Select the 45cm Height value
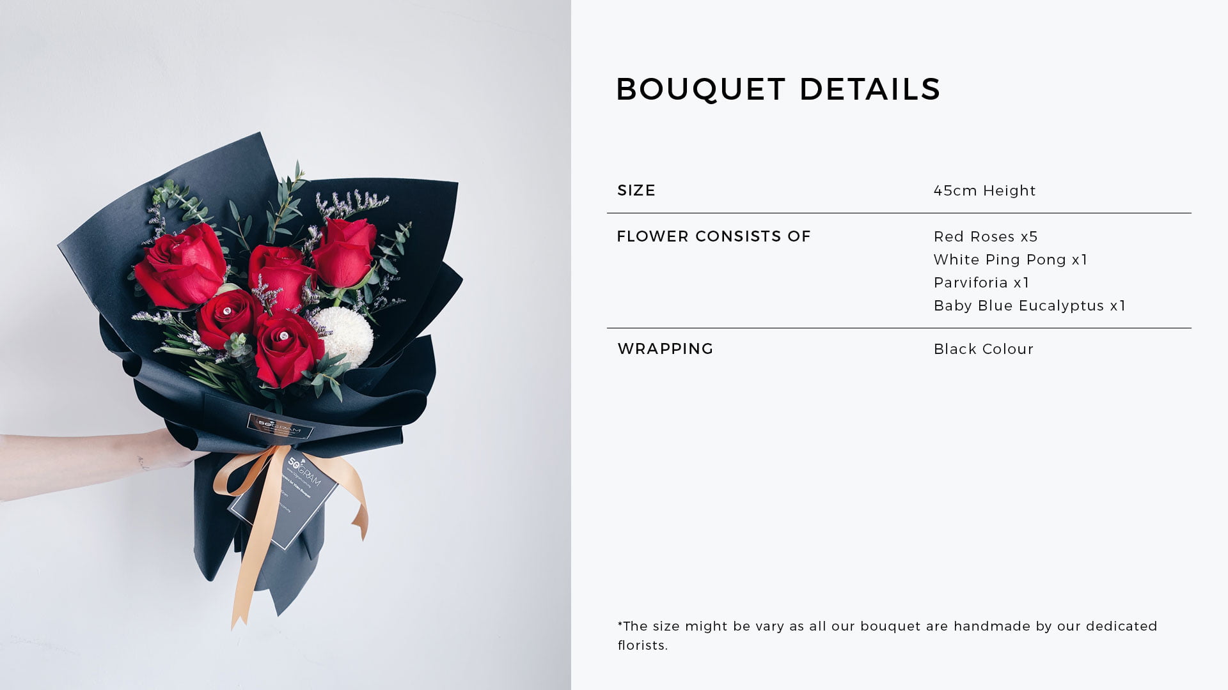Screen dimensions: 1228x690 coord(984,190)
